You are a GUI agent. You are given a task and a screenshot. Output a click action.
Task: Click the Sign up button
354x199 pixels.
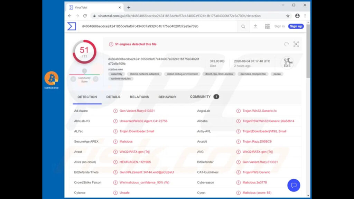pos(296,26)
